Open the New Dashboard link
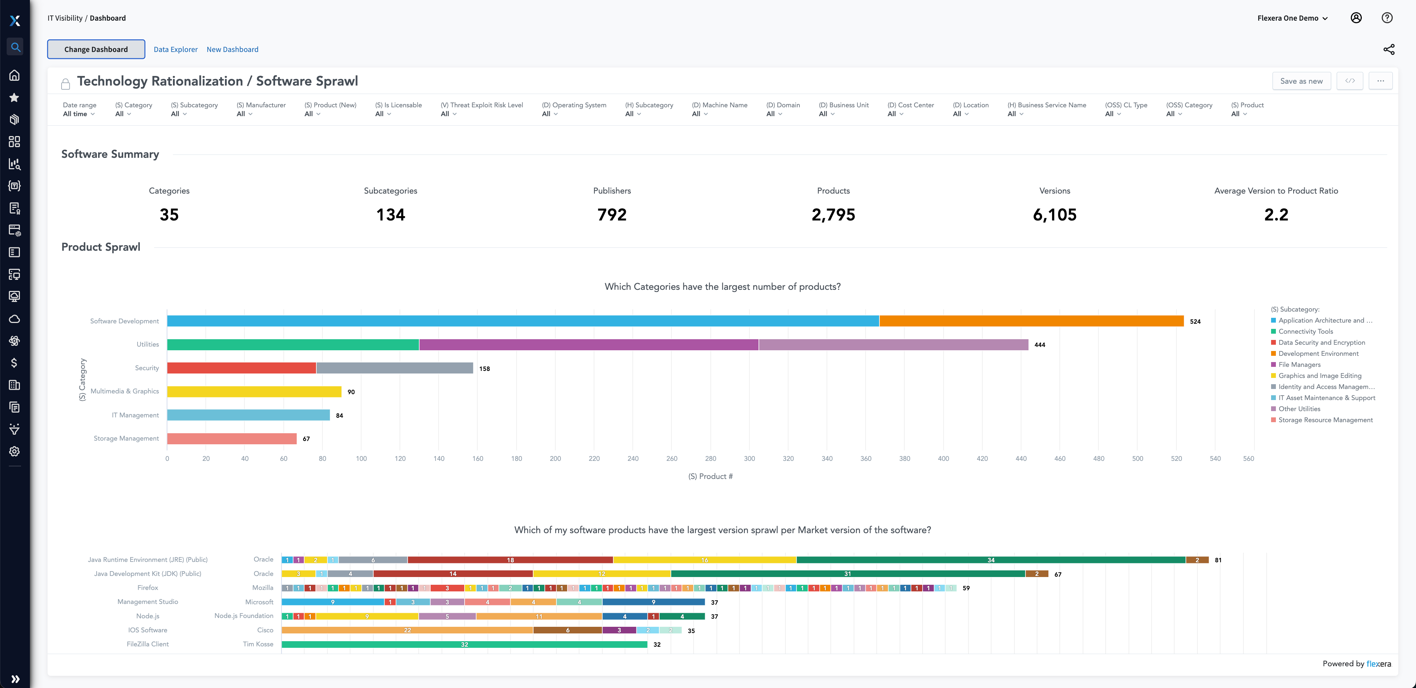Viewport: 1416px width, 688px height. click(x=233, y=49)
